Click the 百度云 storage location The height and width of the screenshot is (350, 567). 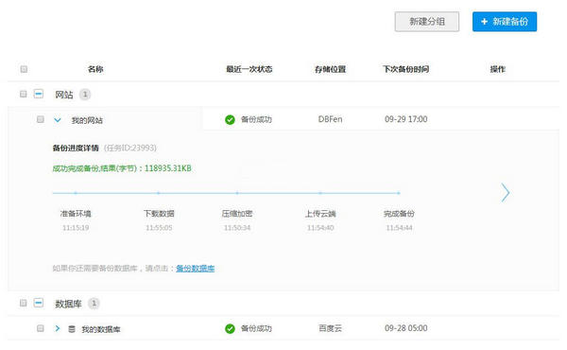330,328
